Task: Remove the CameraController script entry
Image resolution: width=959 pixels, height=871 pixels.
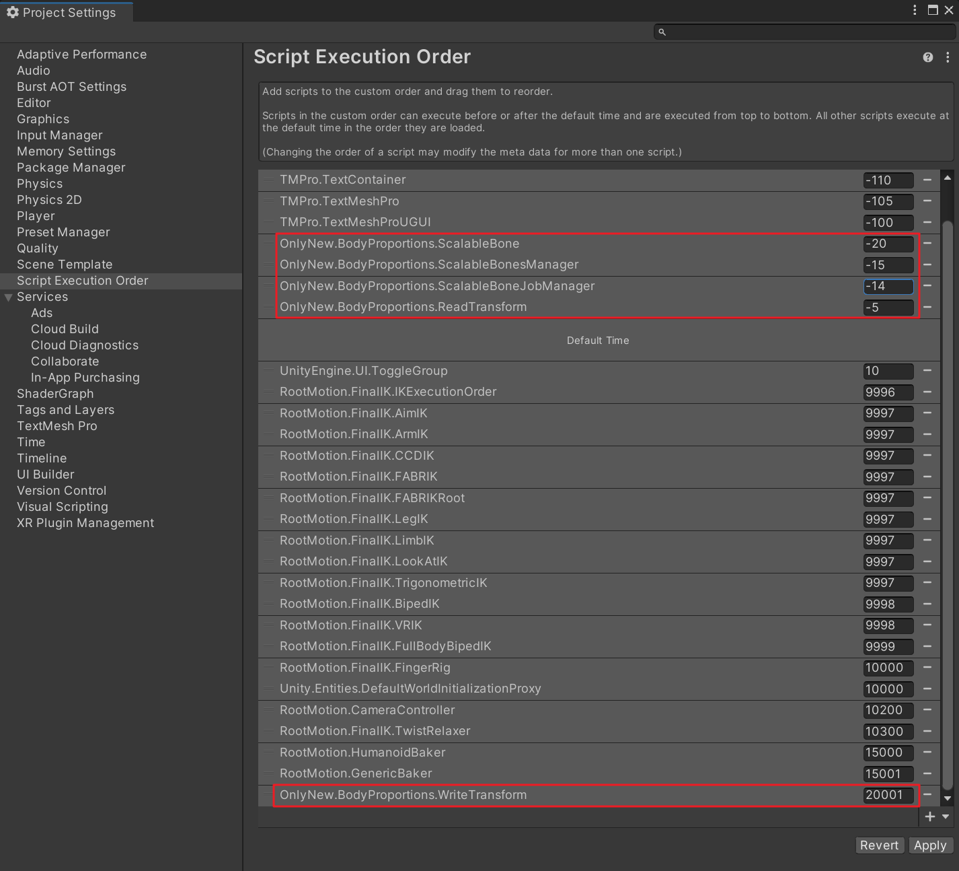Action: [927, 709]
